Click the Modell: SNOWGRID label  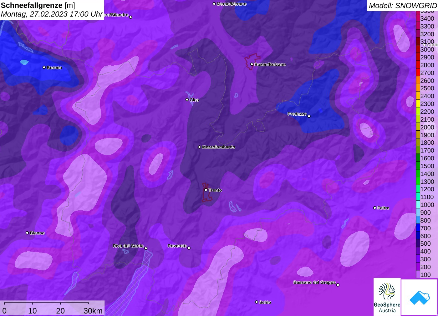pyautogui.click(x=403, y=6)
